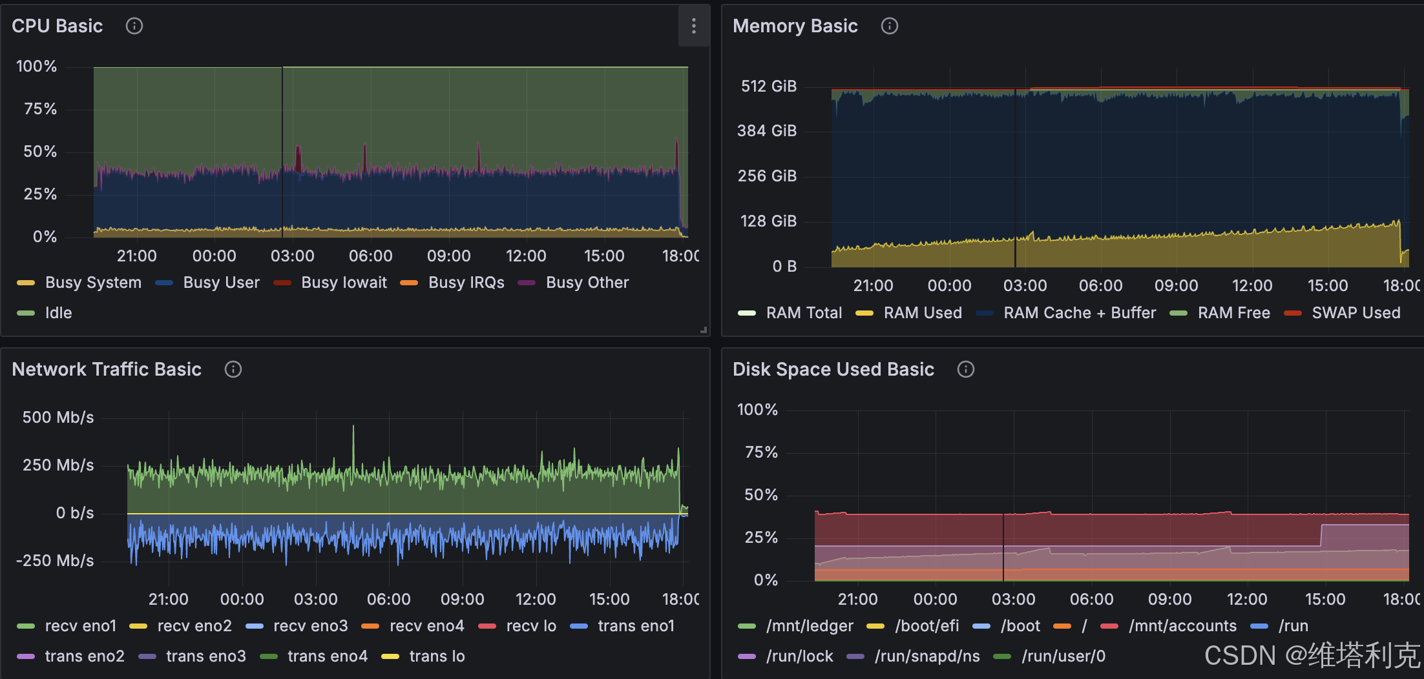Viewport: 1424px width, 679px height.
Task: Toggle Busy Other series in CPU legend
Action: click(x=587, y=283)
